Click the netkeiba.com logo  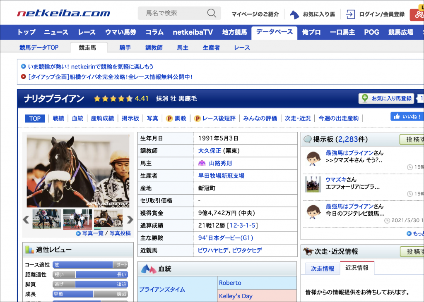(64, 13)
